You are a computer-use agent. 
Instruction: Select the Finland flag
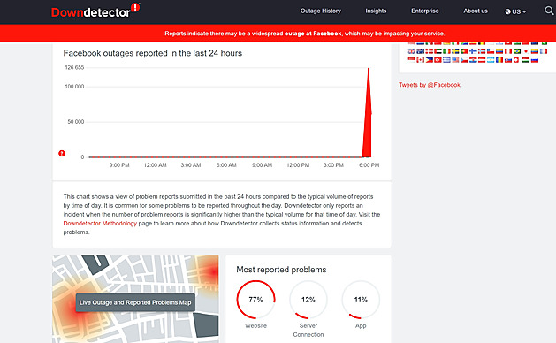pyautogui.click(x=473, y=51)
